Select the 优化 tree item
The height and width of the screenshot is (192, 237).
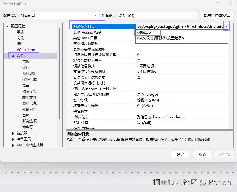point(26,68)
